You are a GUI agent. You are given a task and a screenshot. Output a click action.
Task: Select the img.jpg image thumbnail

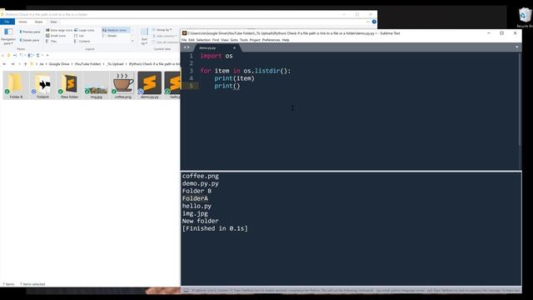point(97,85)
